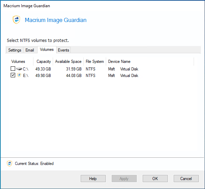Click the File System column header

[95, 62]
